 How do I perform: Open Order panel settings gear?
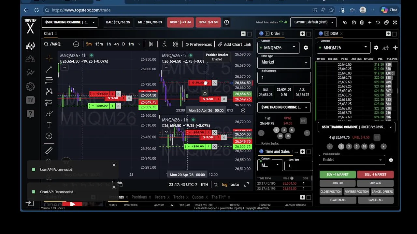tap(306, 48)
